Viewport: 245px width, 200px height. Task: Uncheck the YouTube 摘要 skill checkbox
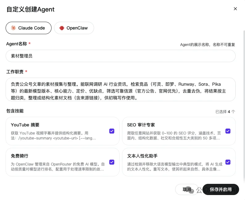[112, 131]
